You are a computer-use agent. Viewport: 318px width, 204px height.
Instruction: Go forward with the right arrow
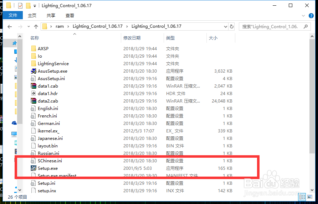coord(20,27)
